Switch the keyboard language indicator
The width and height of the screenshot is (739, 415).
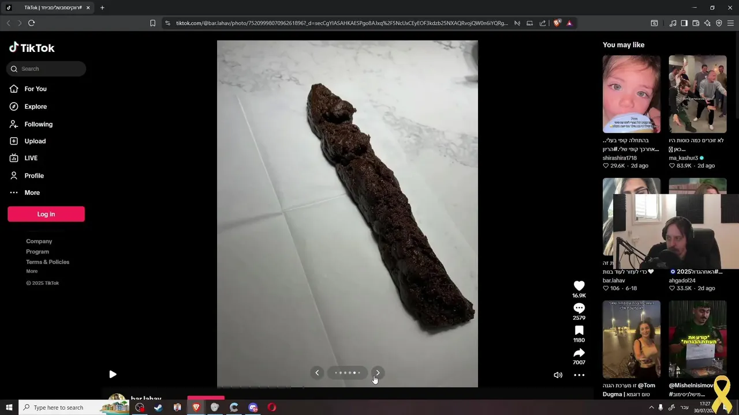pyautogui.click(x=684, y=408)
